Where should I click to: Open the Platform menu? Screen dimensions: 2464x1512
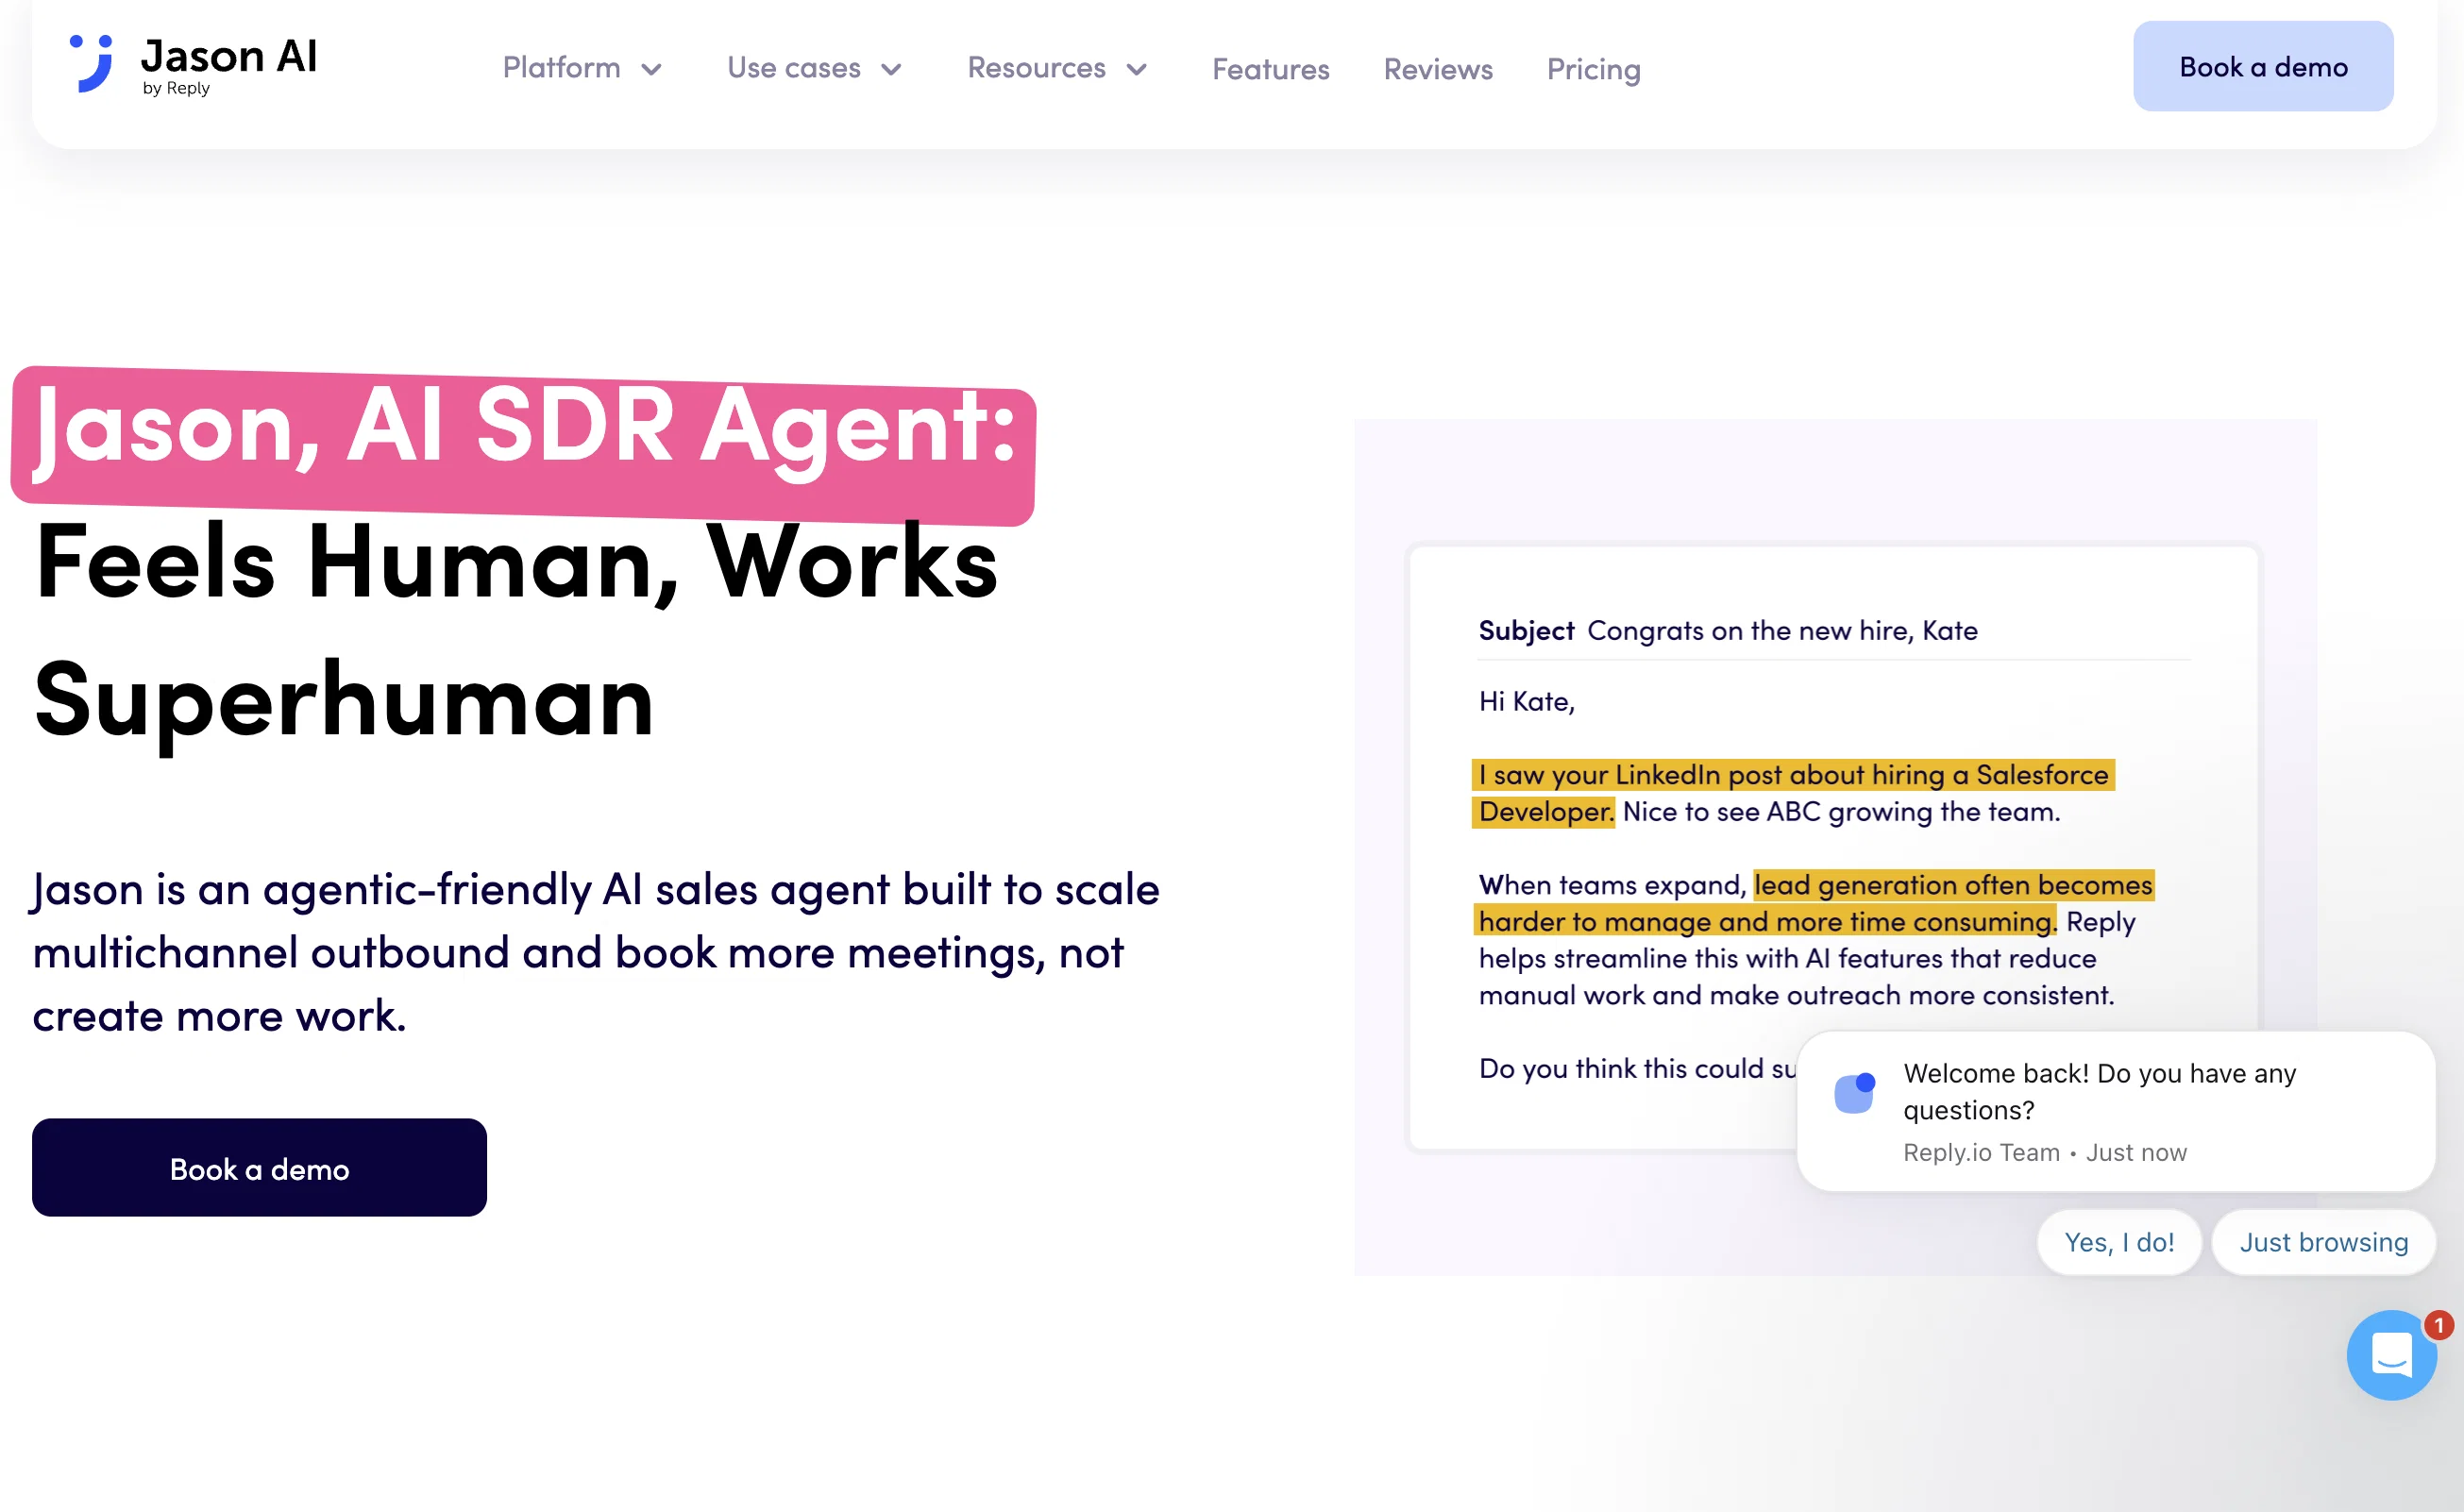tap(561, 68)
